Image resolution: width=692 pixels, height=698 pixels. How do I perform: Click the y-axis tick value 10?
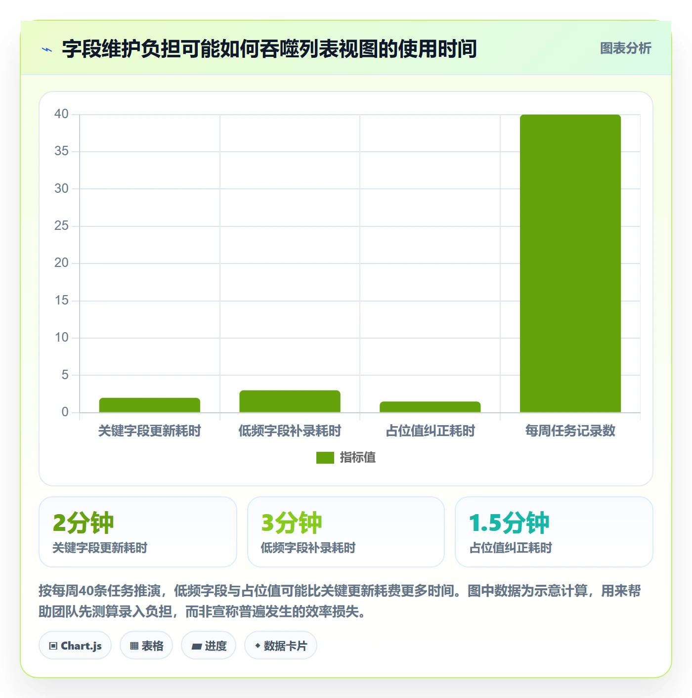pos(61,338)
